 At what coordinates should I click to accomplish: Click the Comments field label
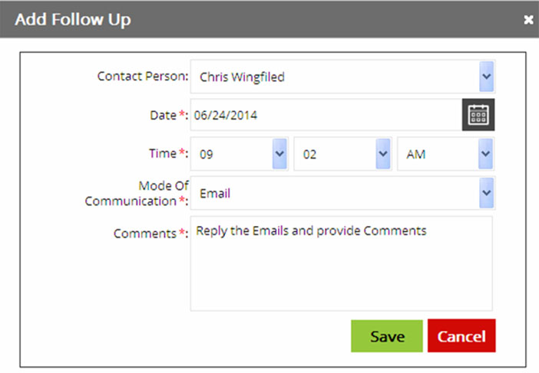coord(151,234)
